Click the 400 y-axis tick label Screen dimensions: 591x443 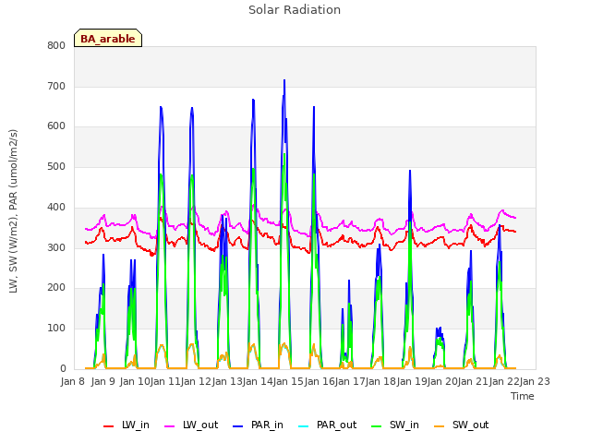[56, 207]
